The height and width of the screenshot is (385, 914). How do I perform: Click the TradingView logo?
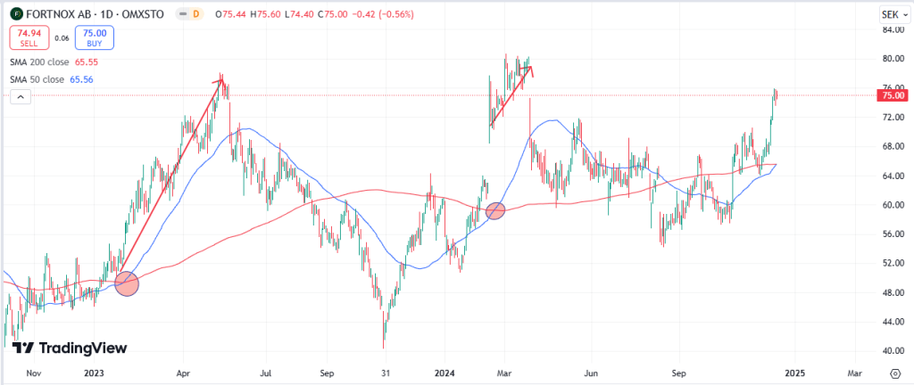69,348
